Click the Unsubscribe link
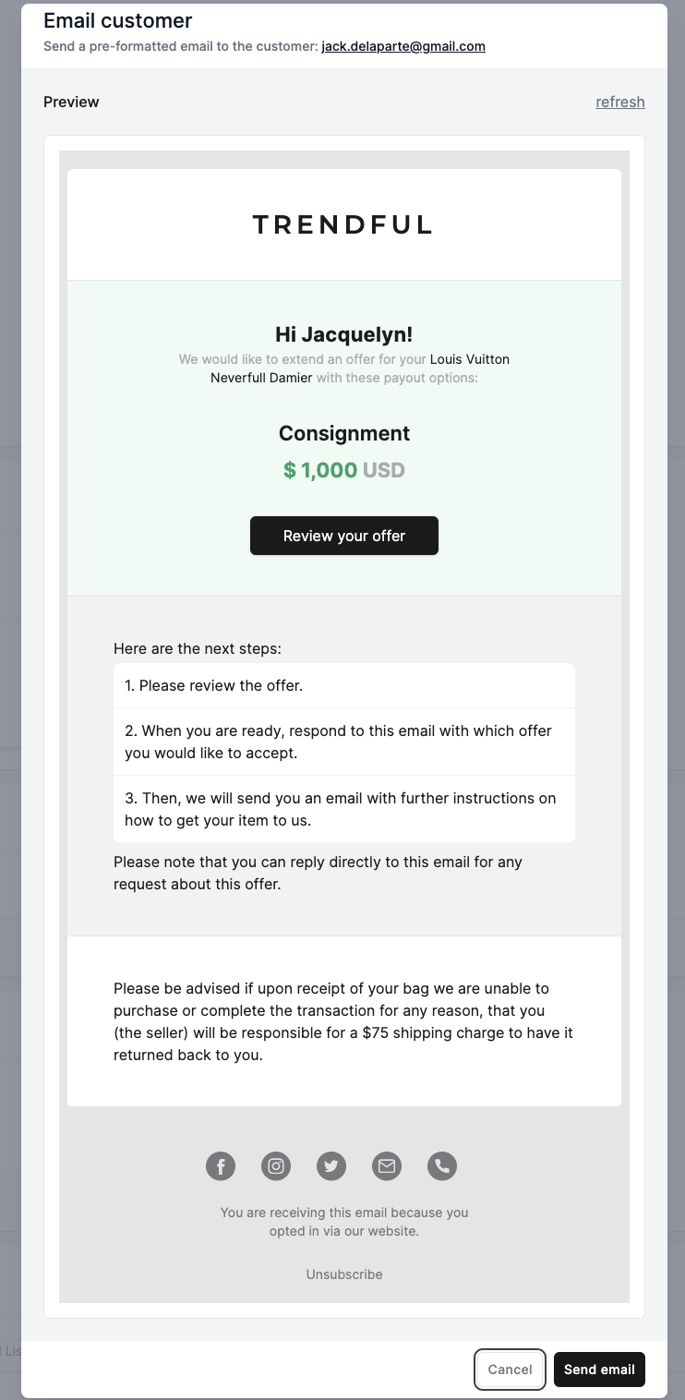The height and width of the screenshot is (1400, 685). coord(344,1274)
